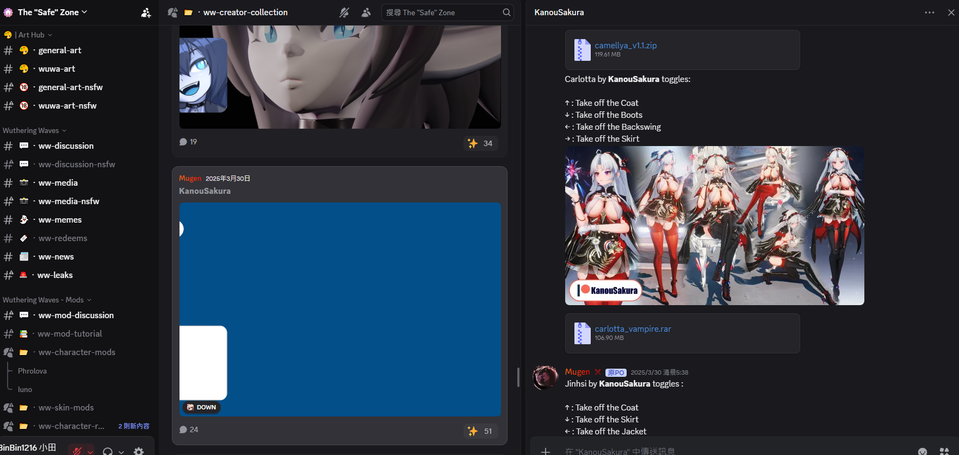Click the plus attachment button in message box
This screenshot has width=959, height=455.
tap(546, 451)
